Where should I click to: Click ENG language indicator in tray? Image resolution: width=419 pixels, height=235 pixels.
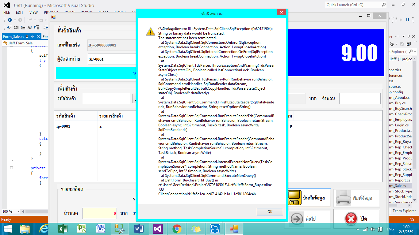390,229
